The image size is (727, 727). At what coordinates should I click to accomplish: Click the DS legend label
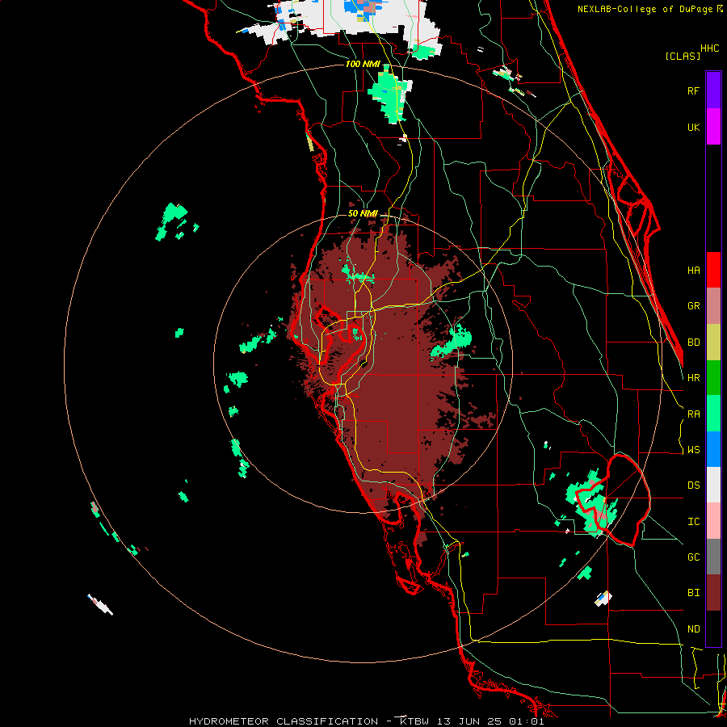pyautogui.click(x=693, y=485)
